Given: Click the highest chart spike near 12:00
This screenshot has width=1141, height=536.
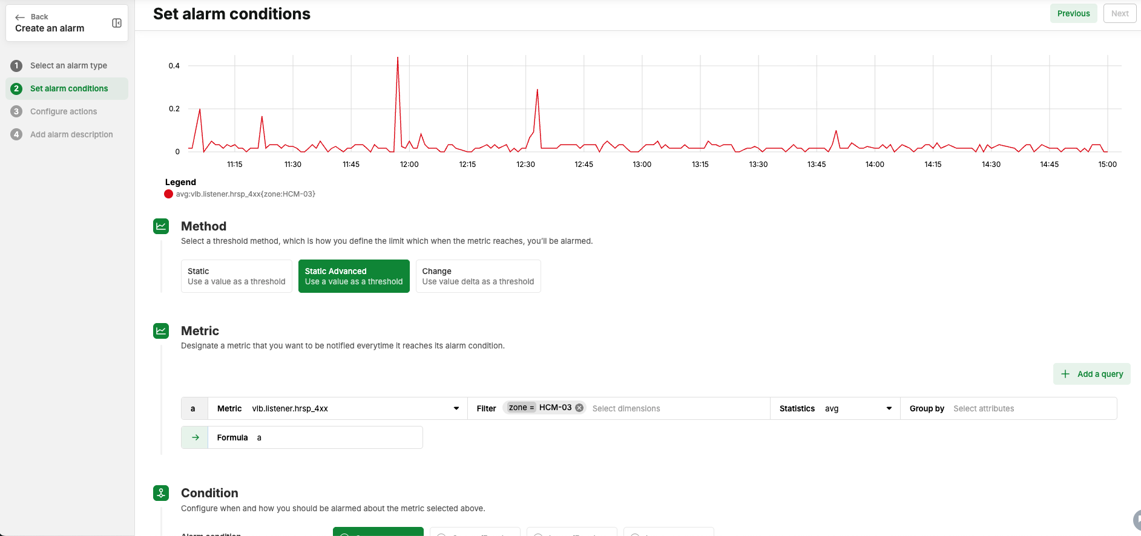Looking at the screenshot, I should 398,58.
